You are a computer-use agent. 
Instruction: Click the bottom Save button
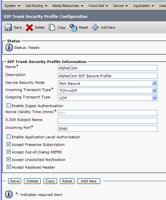[x=15, y=181]
